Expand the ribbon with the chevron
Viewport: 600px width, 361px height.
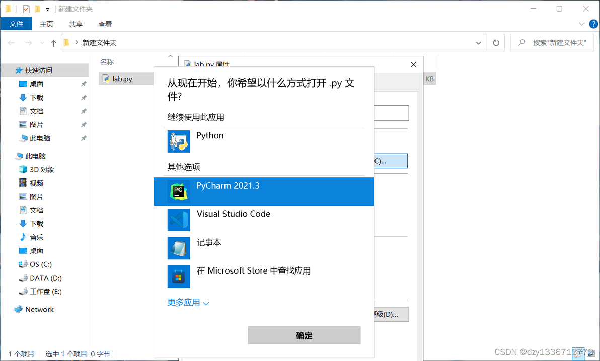tap(582, 24)
